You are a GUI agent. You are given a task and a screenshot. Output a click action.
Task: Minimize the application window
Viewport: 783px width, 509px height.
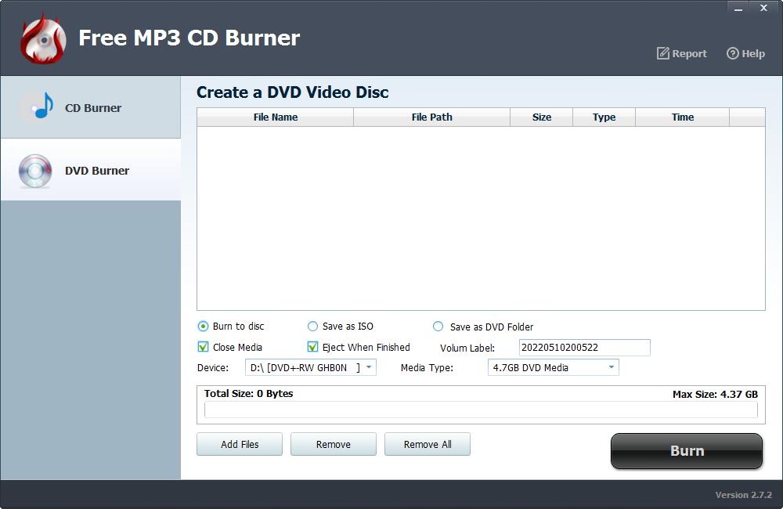pos(738,8)
